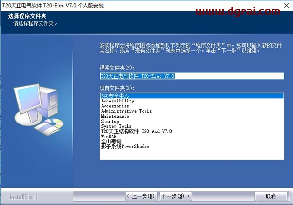Select Administrative Tools from the list

[126, 111]
